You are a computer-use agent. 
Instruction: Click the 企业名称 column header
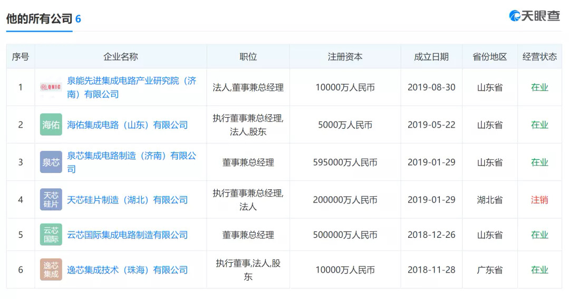120,56
